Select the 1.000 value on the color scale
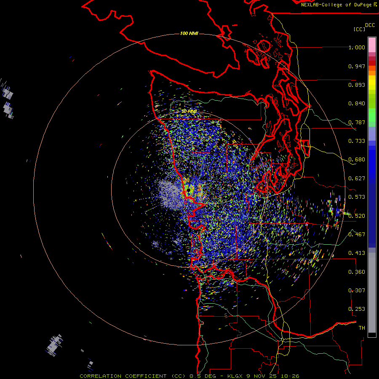 click(357, 47)
